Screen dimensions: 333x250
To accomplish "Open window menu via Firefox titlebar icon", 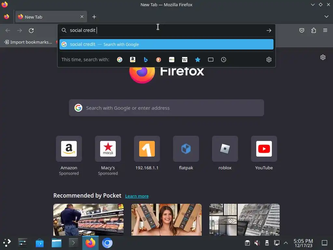I will point(5,4).
